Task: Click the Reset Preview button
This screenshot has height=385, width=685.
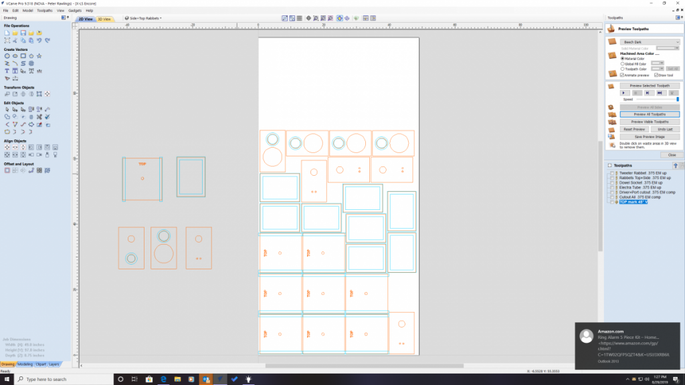Action: (x=633, y=129)
